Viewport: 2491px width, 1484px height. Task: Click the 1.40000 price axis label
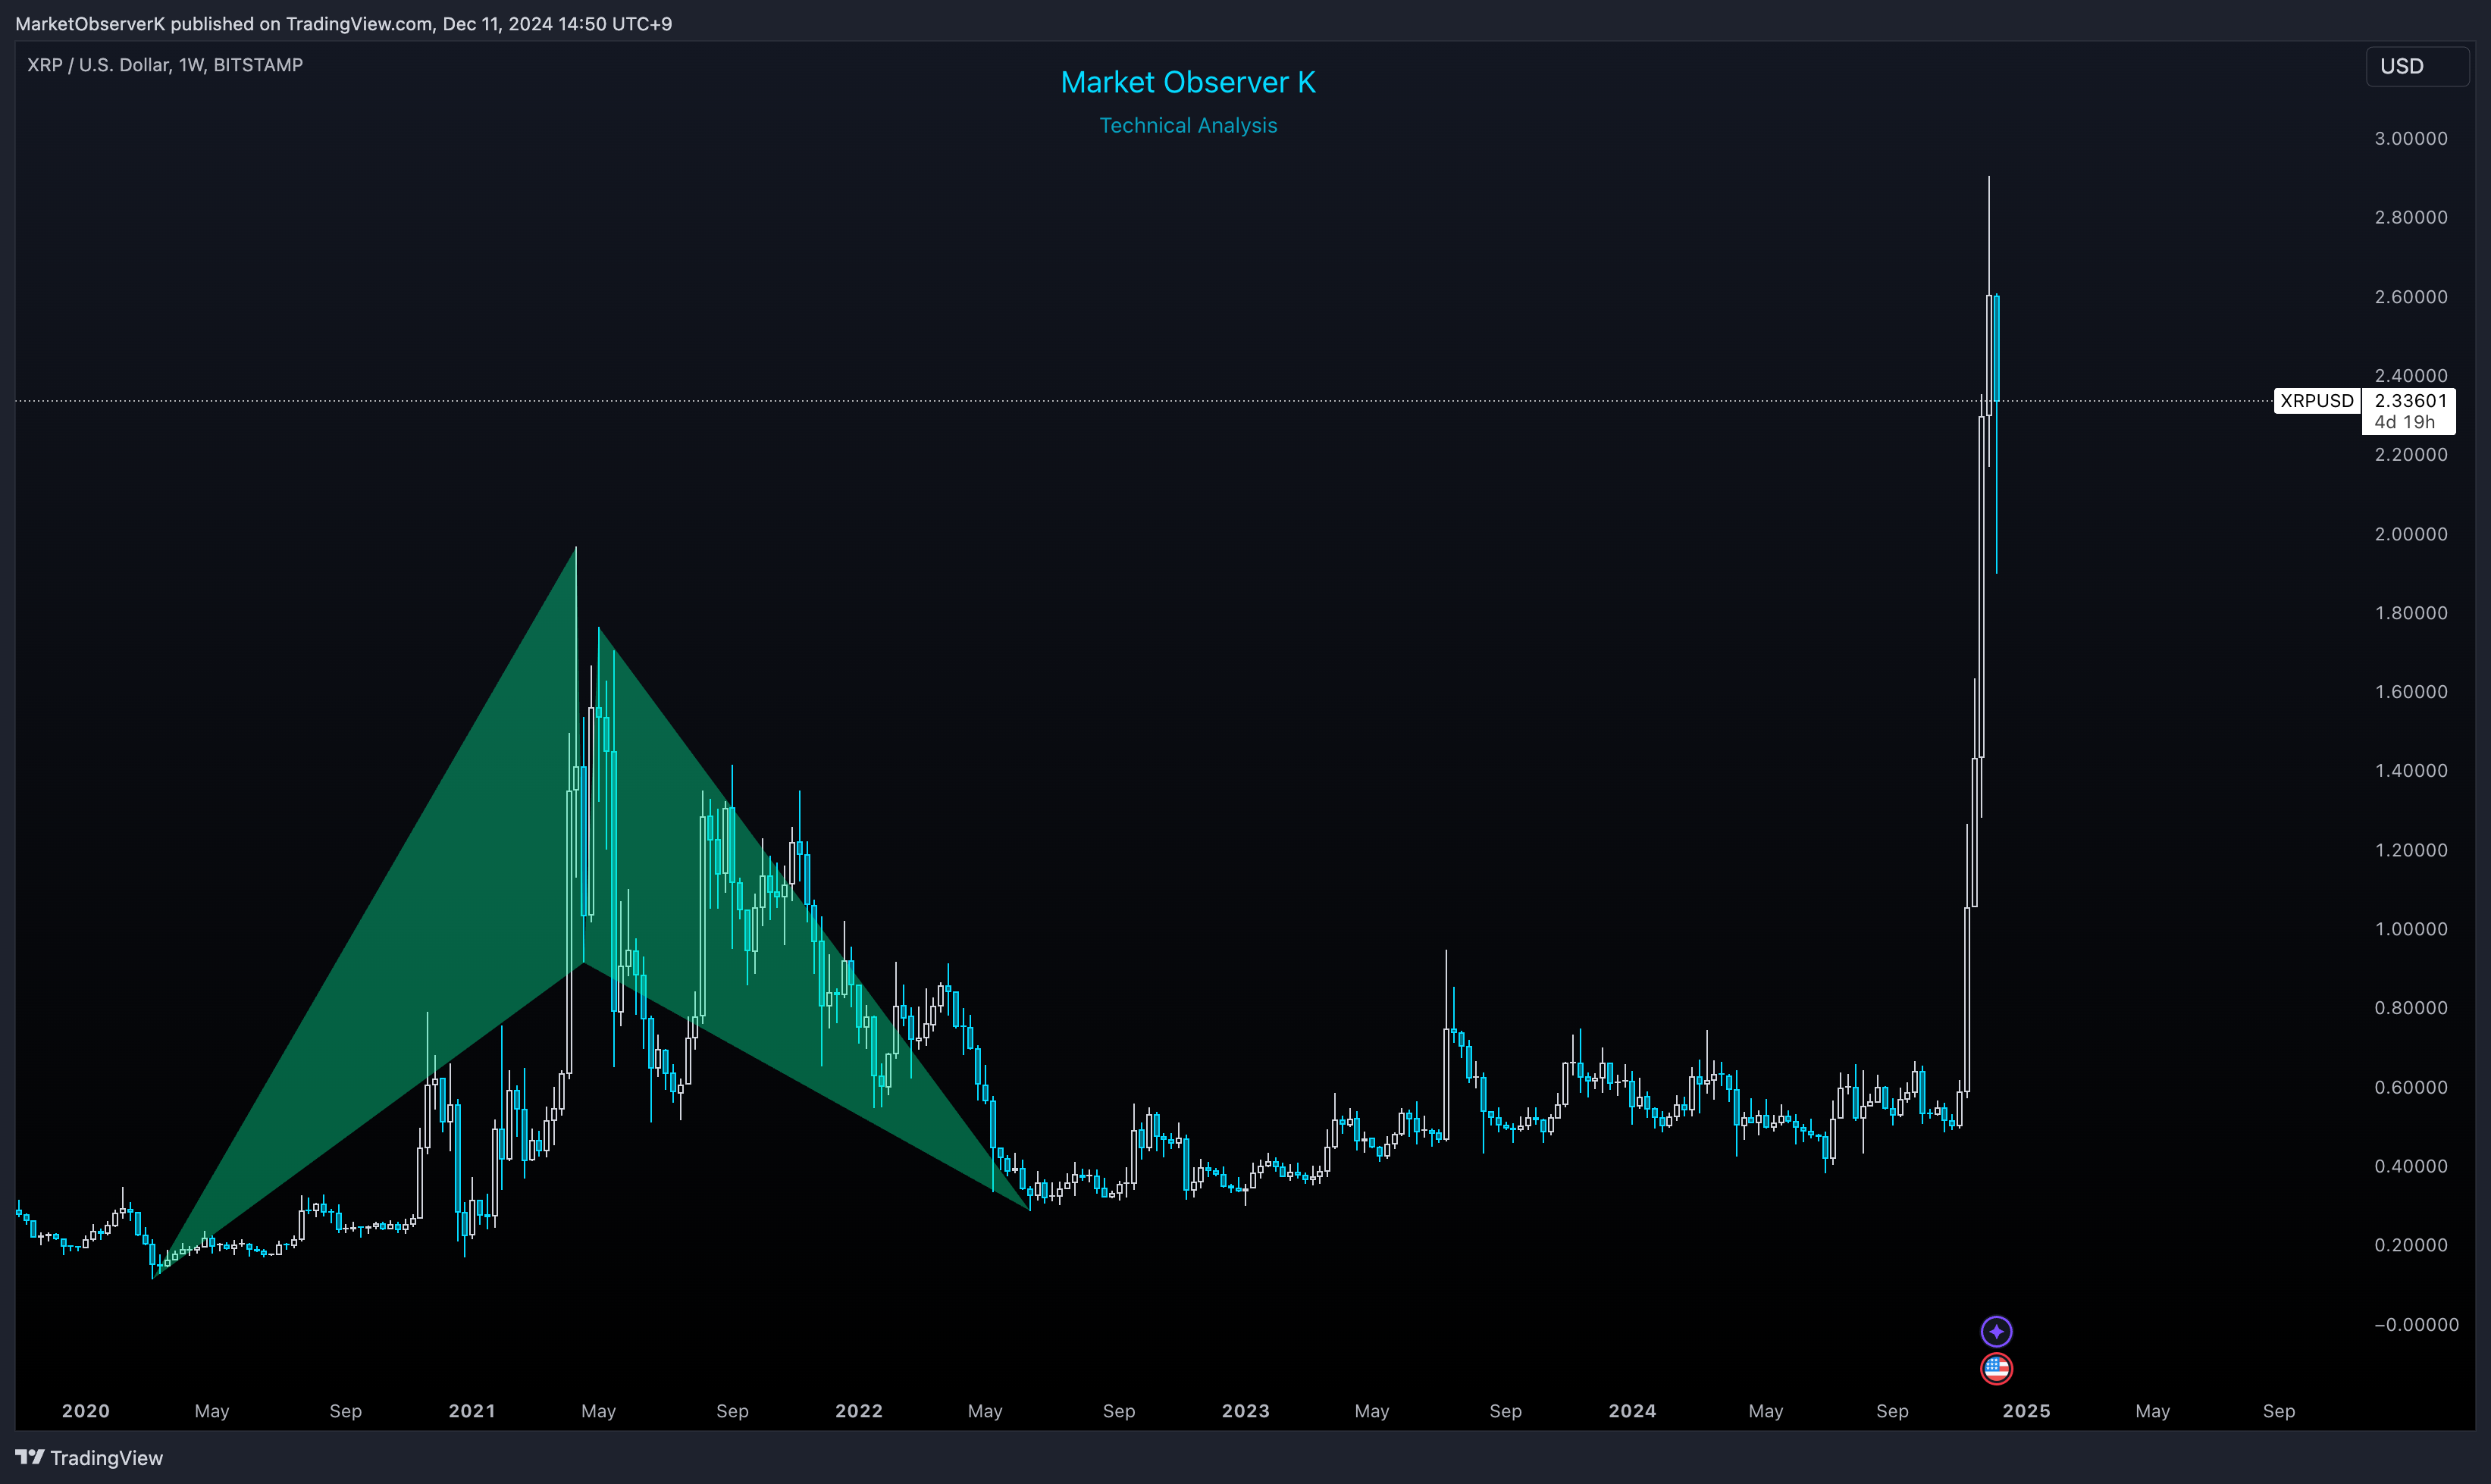click(x=2411, y=770)
